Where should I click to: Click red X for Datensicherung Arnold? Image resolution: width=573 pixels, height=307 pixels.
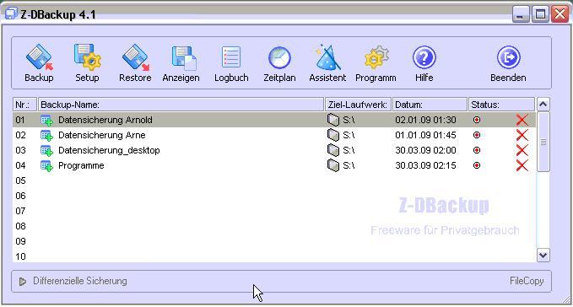point(522,120)
